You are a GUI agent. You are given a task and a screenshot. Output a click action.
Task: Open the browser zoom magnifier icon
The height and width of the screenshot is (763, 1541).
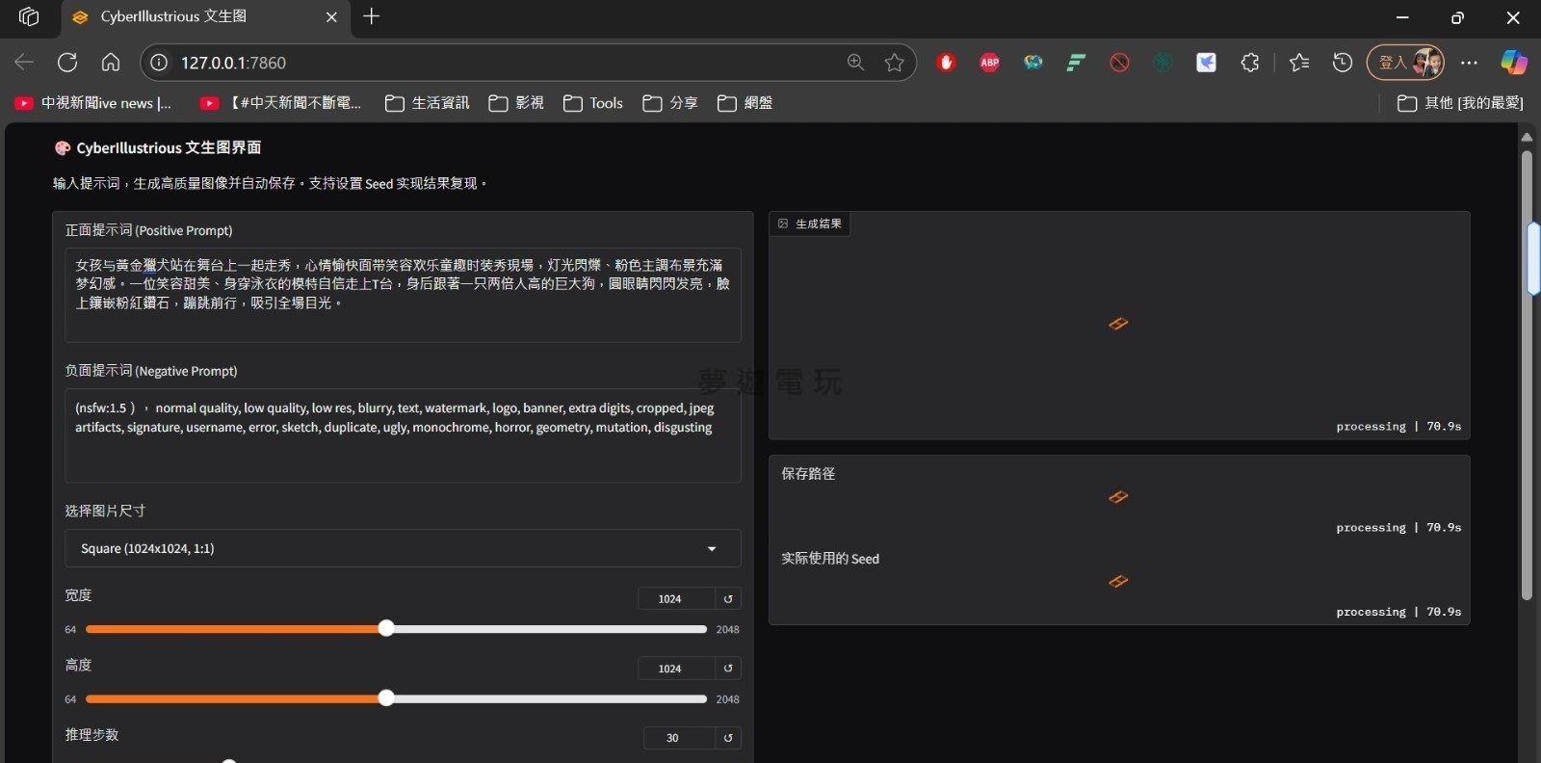(855, 63)
